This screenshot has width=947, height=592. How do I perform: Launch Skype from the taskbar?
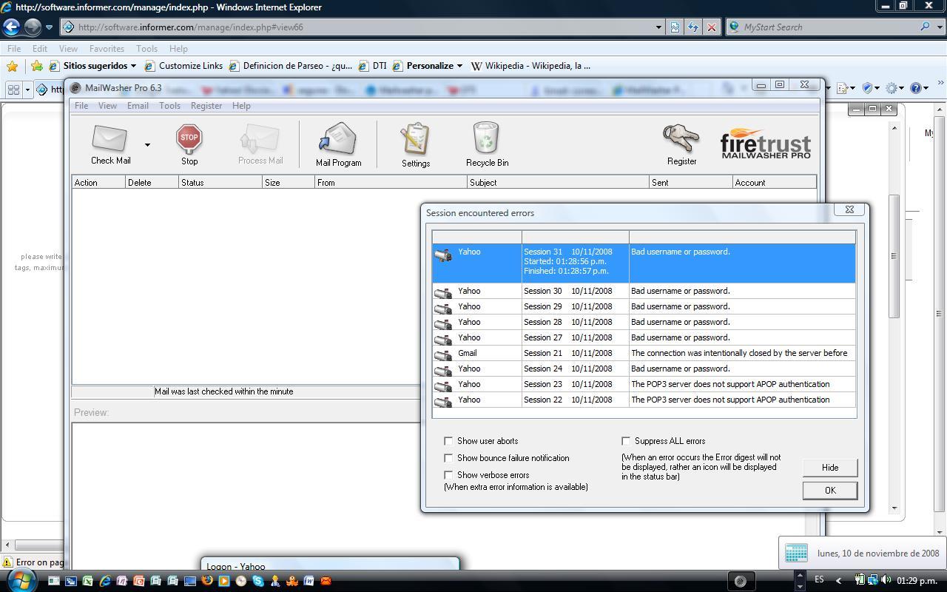pos(258,581)
